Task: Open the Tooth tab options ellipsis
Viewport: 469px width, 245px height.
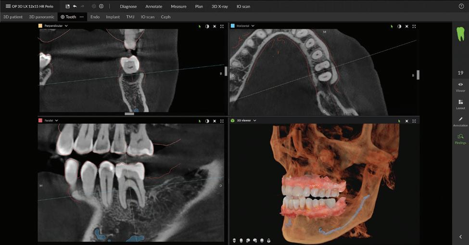Action: click(x=82, y=17)
